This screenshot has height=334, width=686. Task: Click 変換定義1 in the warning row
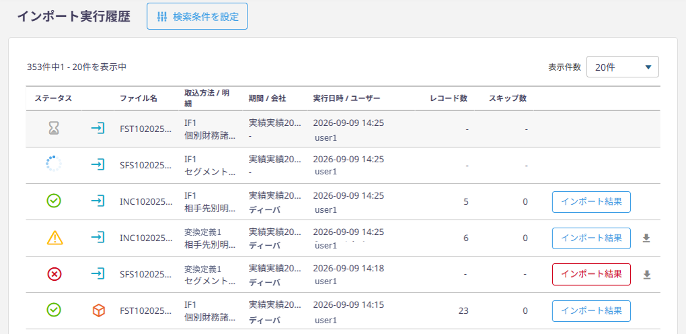point(202,232)
